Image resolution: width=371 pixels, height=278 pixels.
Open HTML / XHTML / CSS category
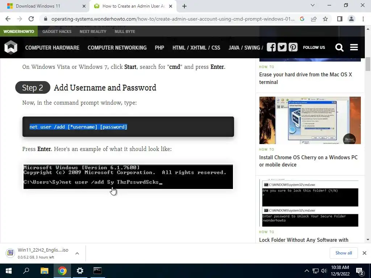[x=196, y=48]
